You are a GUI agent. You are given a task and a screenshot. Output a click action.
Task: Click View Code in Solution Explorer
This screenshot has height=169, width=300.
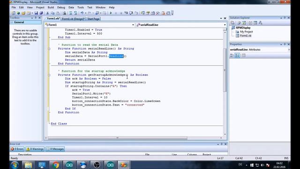[250, 23]
